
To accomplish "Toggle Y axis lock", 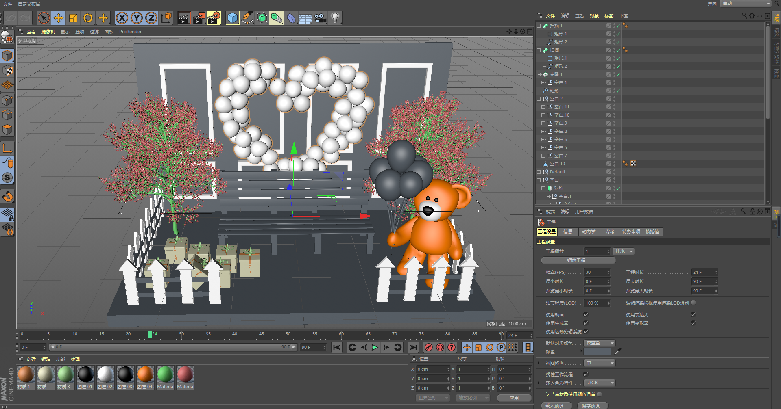I will pyautogui.click(x=137, y=18).
